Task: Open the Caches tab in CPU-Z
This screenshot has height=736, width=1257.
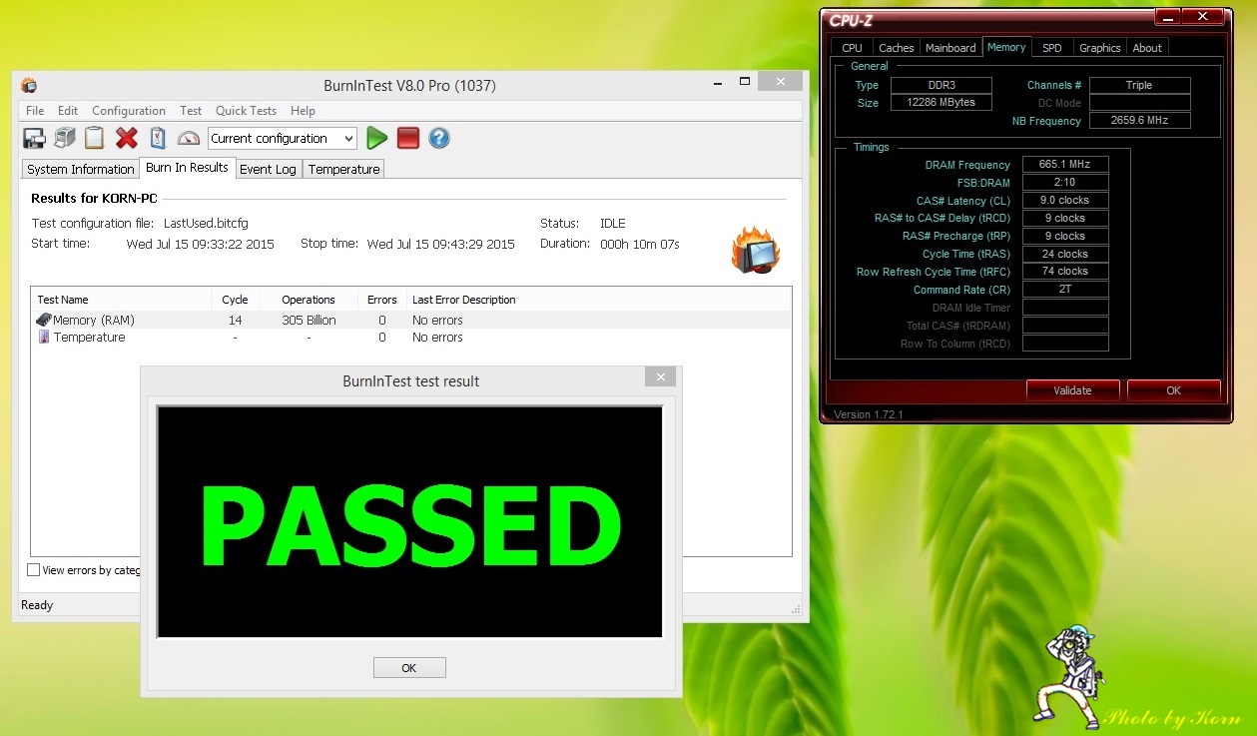Action: (897, 47)
